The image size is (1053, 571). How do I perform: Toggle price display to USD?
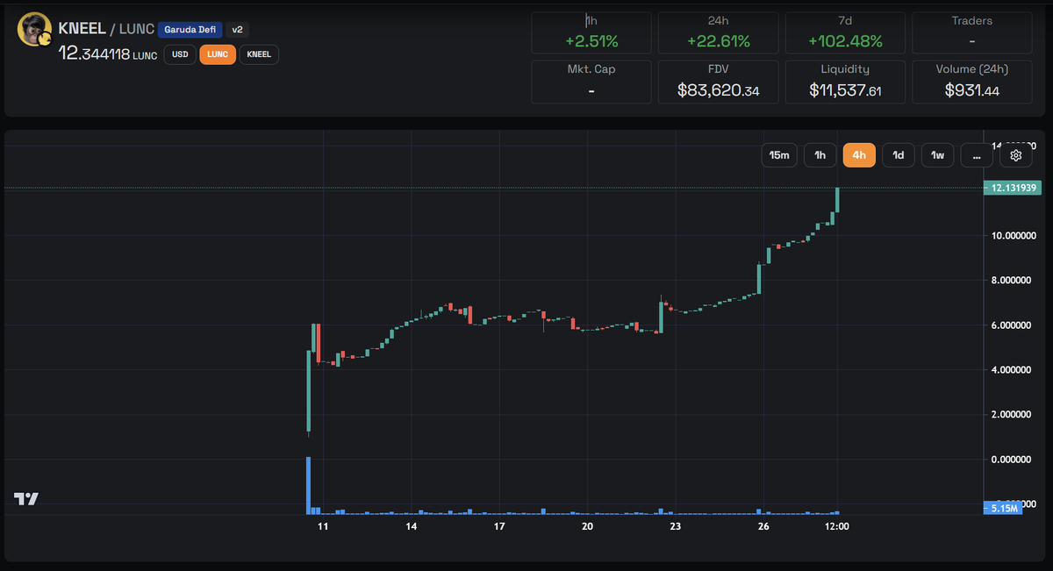(x=179, y=54)
